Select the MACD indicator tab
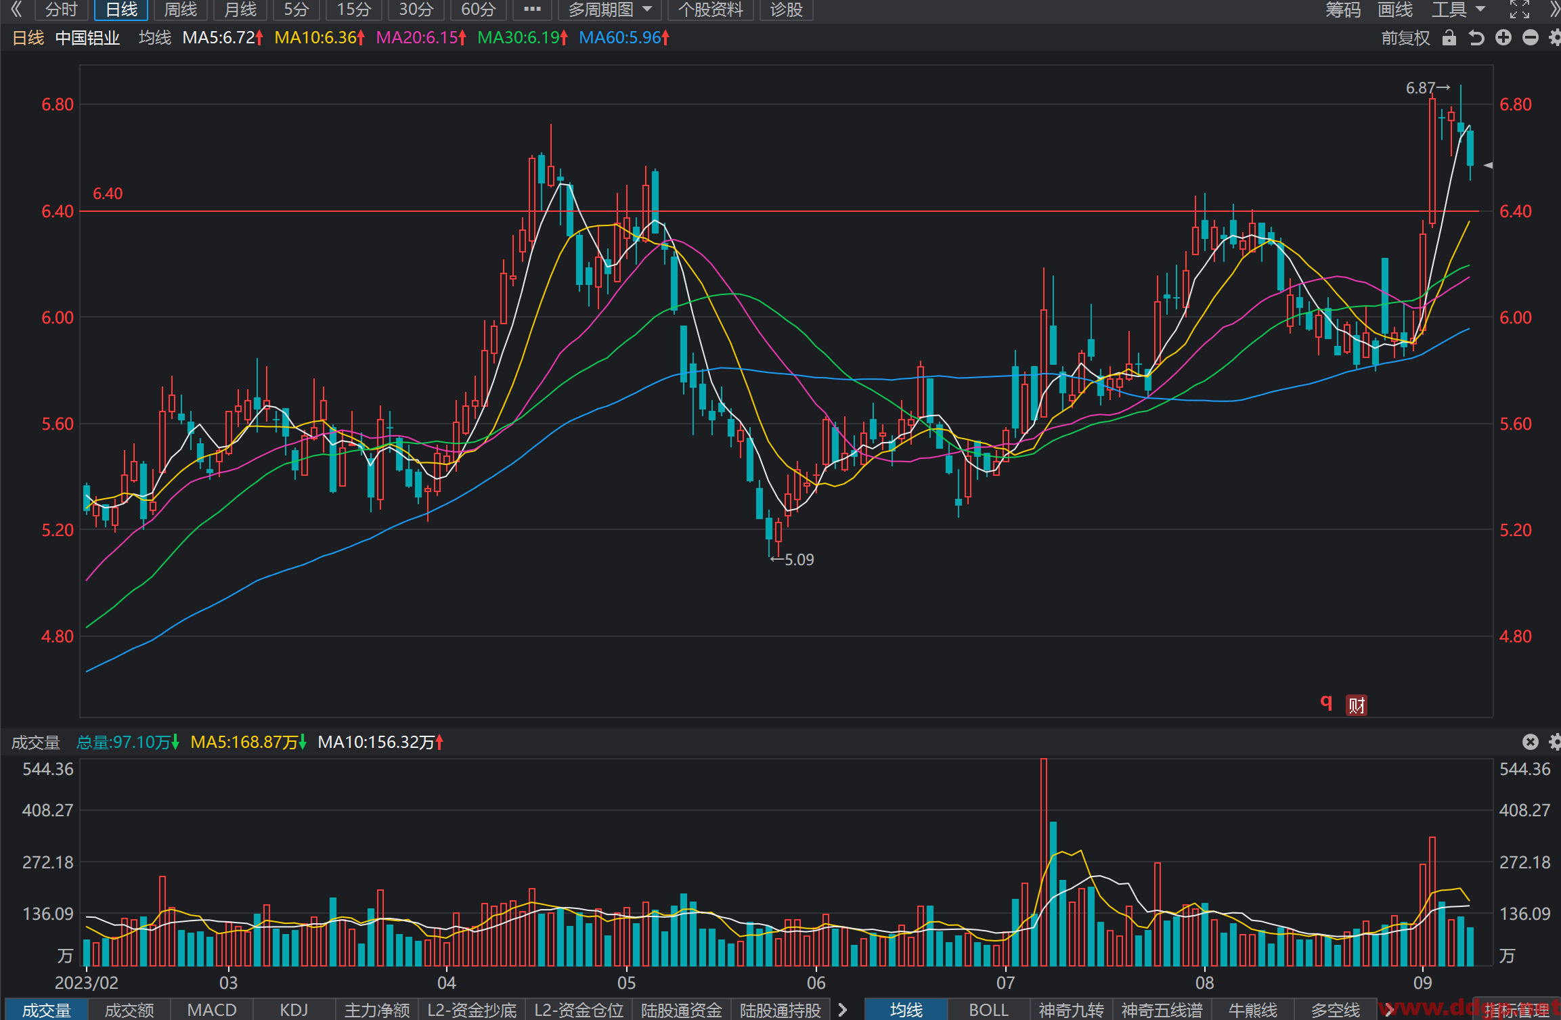This screenshot has height=1020, width=1561. pyautogui.click(x=212, y=1010)
